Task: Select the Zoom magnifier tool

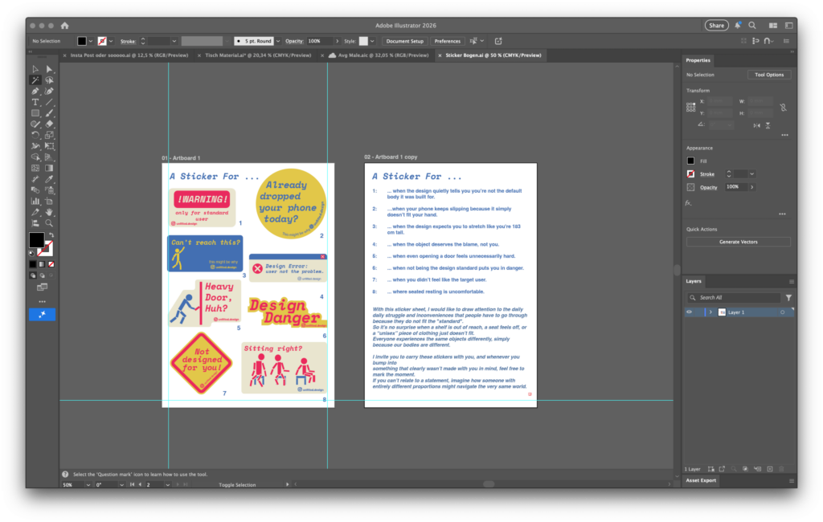Action: pos(49,222)
